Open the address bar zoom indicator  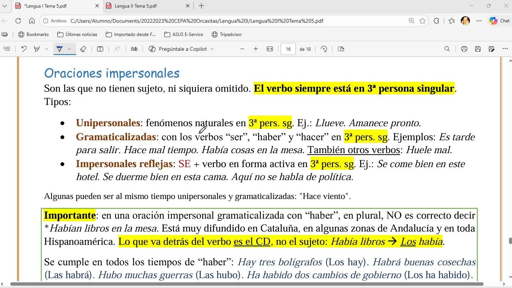[x=411, y=21]
